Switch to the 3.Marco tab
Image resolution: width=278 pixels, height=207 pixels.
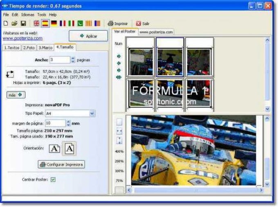point(45,48)
